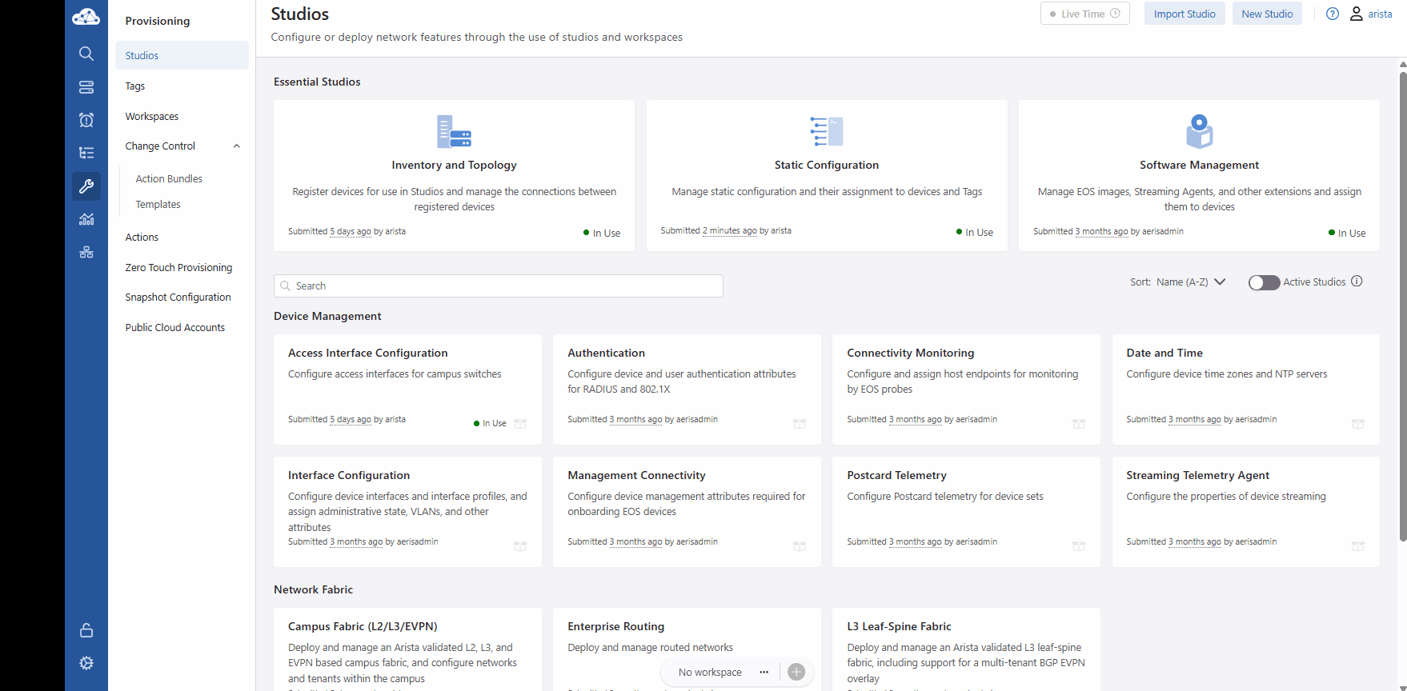
Task: Click the box icon on Postcard Telemetry card
Action: 1079,546
